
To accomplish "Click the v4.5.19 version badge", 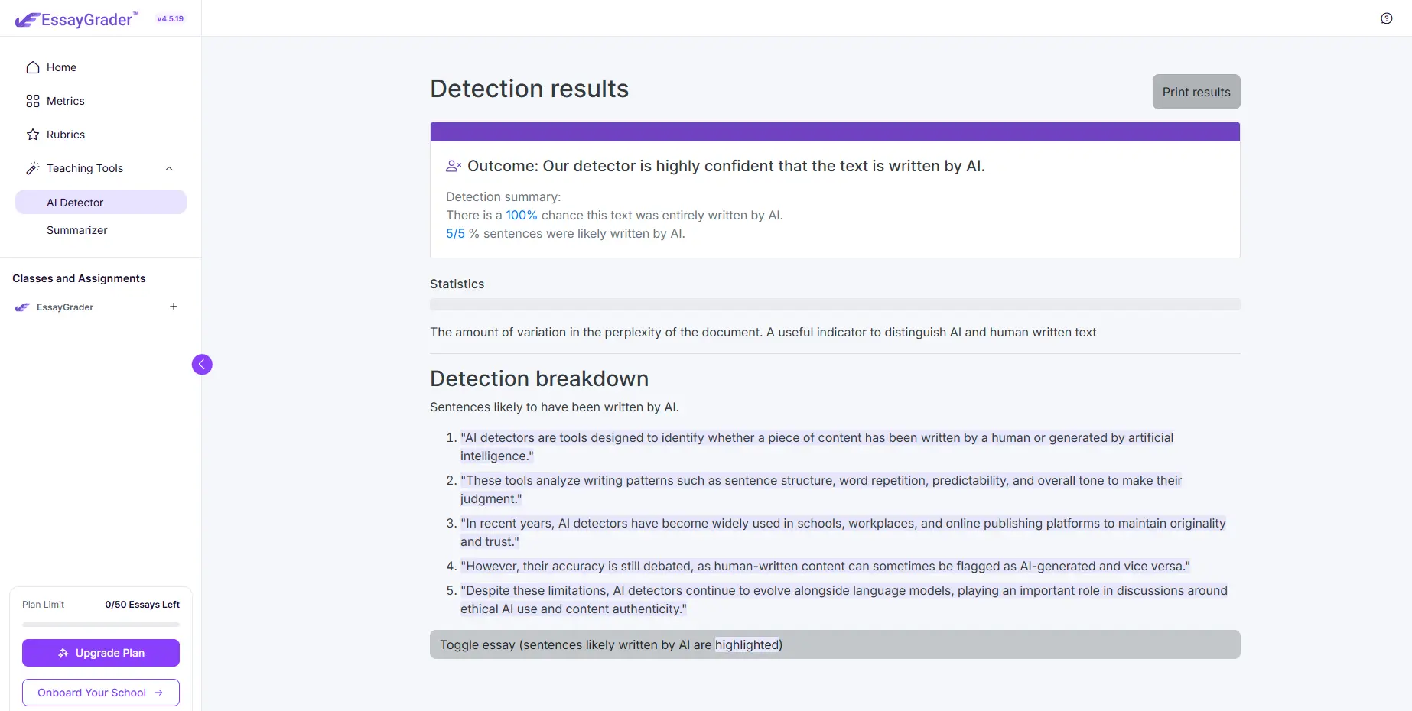I will click(171, 19).
